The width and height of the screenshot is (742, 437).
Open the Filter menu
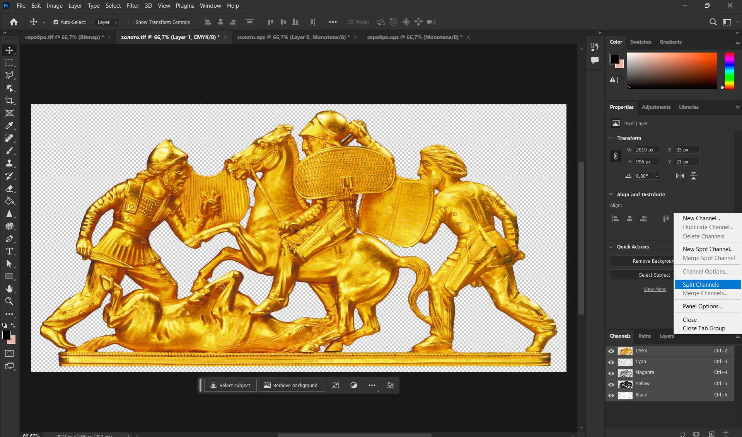click(x=133, y=5)
